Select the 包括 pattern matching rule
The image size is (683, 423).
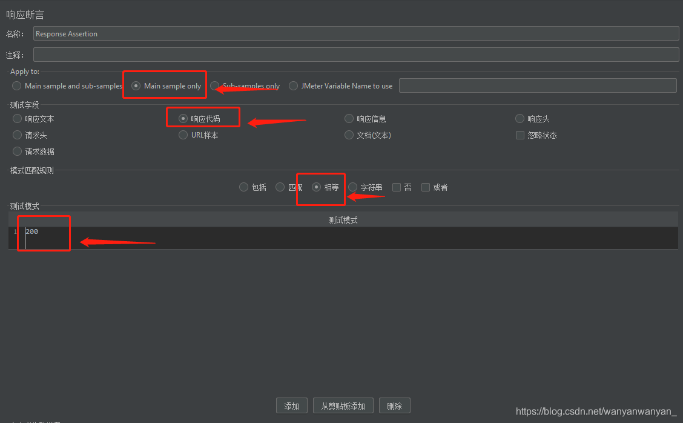pyautogui.click(x=243, y=187)
